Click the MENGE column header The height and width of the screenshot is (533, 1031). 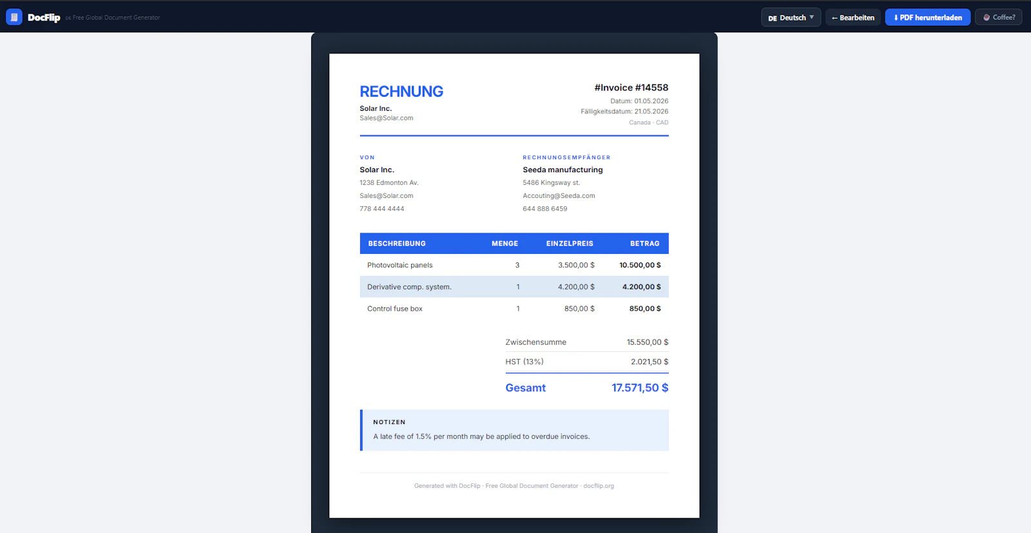pos(505,244)
